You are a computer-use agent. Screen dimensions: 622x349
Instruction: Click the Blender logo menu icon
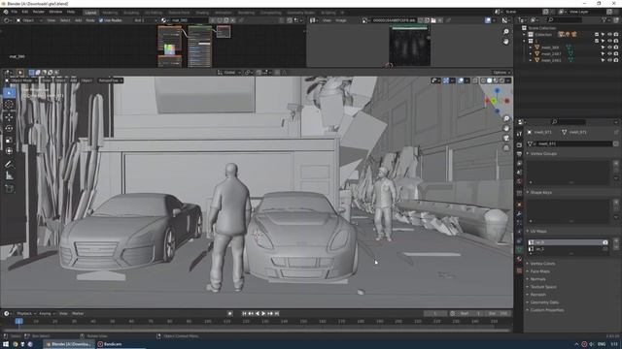[x=6, y=12]
